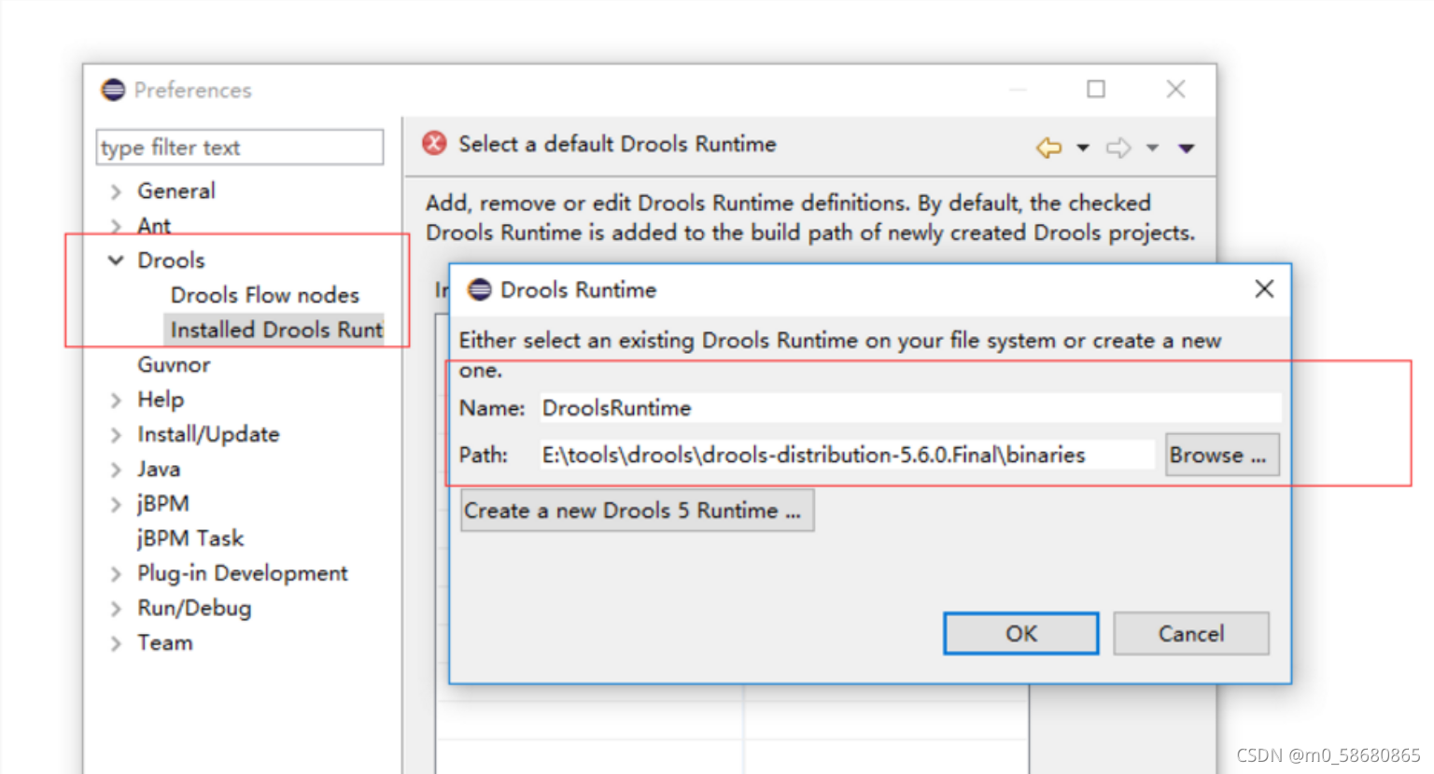
Task: Select Java preferences category
Action: (159, 469)
